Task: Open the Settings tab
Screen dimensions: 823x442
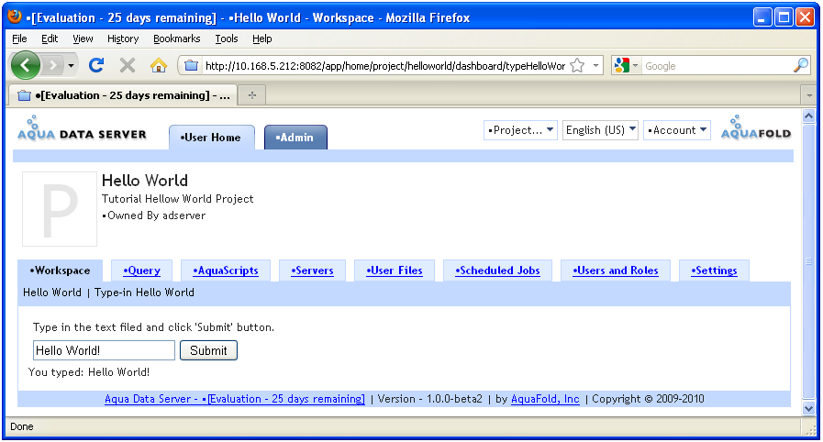Action: [x=714, y=271]
